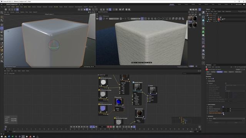This screenshot has width=246, height=138.
Task: Lock the Y axis in top toolbar
Action: (x=12, y=10)
